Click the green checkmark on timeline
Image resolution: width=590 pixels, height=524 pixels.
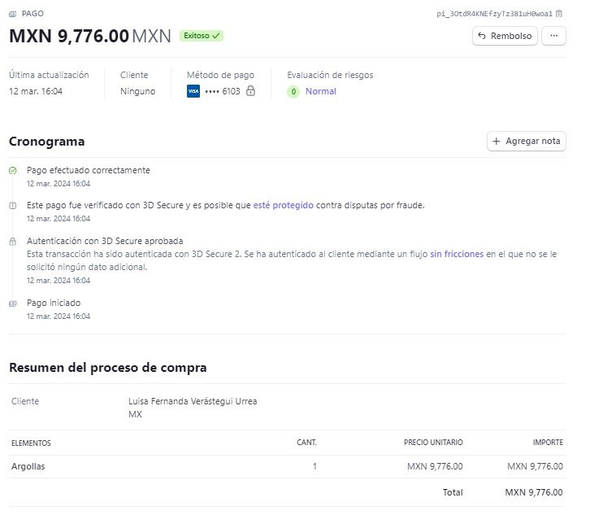coord(13,171)
